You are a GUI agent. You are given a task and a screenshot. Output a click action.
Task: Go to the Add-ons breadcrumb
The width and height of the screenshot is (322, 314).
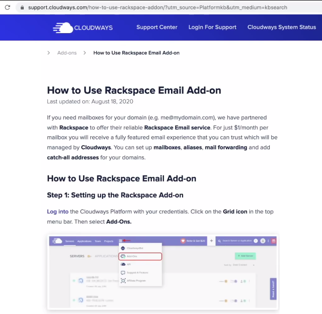pyautogui.click(x=67, y=53)
